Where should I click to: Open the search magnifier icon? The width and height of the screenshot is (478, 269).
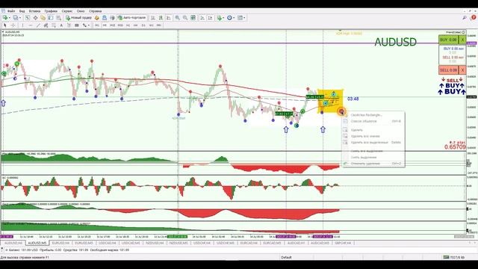[465, 18]
